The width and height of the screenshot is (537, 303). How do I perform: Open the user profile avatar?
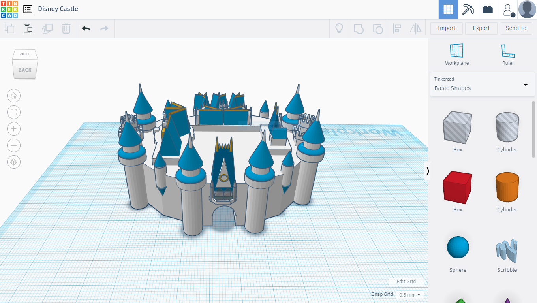(x=527, y=9)
